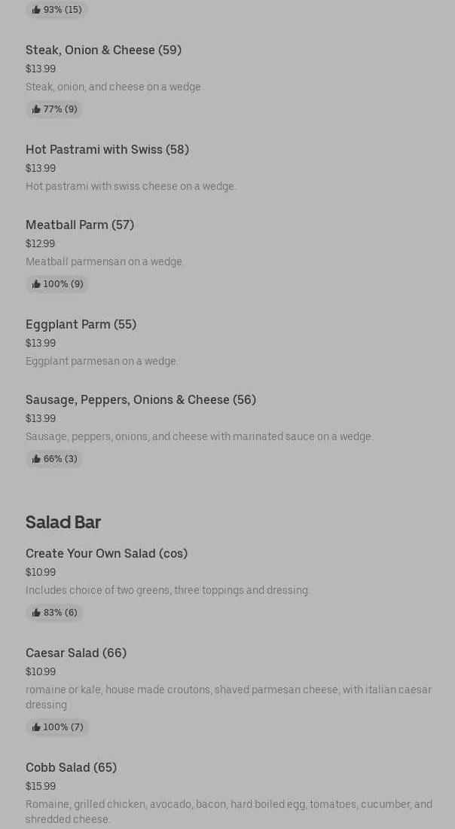Click the thumbs-up icon beside 93% (15)
Image resolution: width=455 pixels, height=829 pixels.
[x=36, y=10]
